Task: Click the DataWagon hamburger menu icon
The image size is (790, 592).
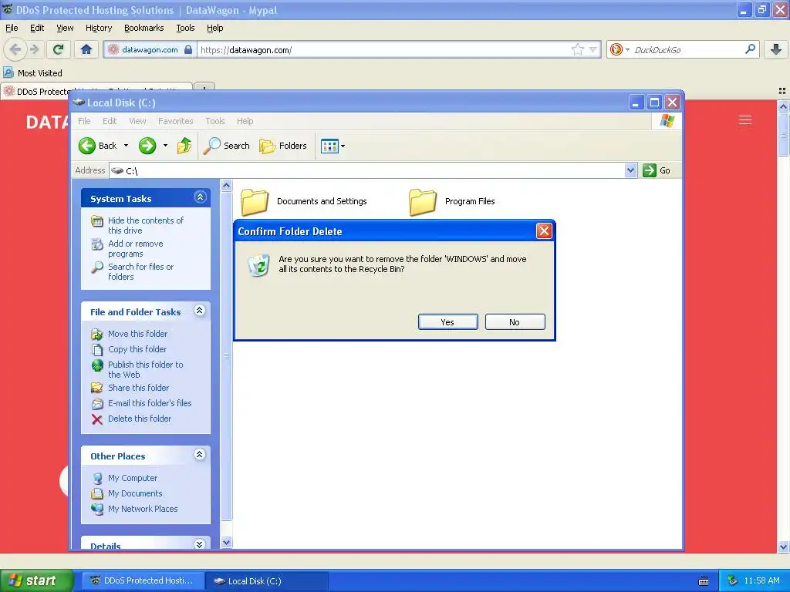Action: point(745,119)
